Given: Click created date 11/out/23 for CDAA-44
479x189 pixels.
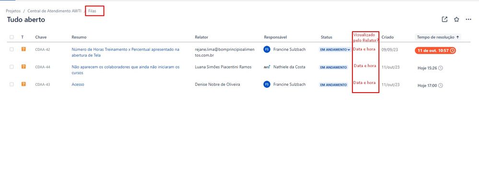Looking at the screenshot, I should click(390, 67).
